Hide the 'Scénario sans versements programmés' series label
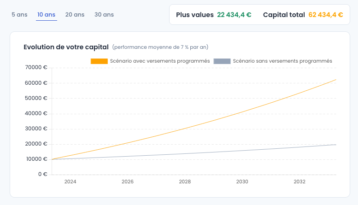 point(282,61)
